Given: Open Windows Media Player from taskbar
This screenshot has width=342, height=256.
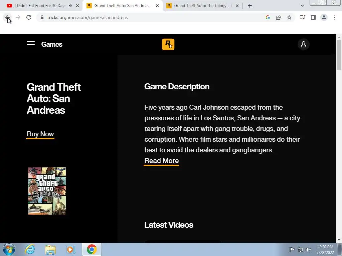Looking at the screenshot, I should click(x=71, y=249).
